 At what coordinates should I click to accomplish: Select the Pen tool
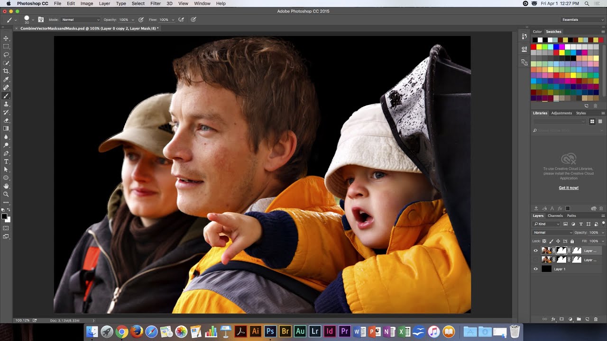(x=6, y=153)
